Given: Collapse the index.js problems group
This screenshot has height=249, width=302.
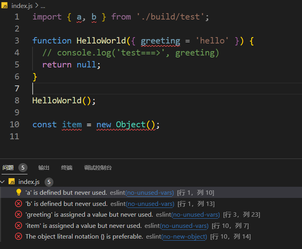Looking at the screenshot, I should point(3,182).
